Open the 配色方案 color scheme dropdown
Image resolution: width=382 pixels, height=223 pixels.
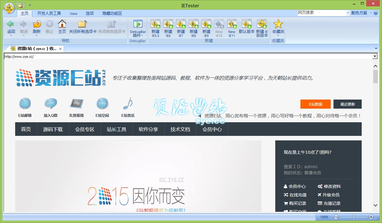point(361,13)
